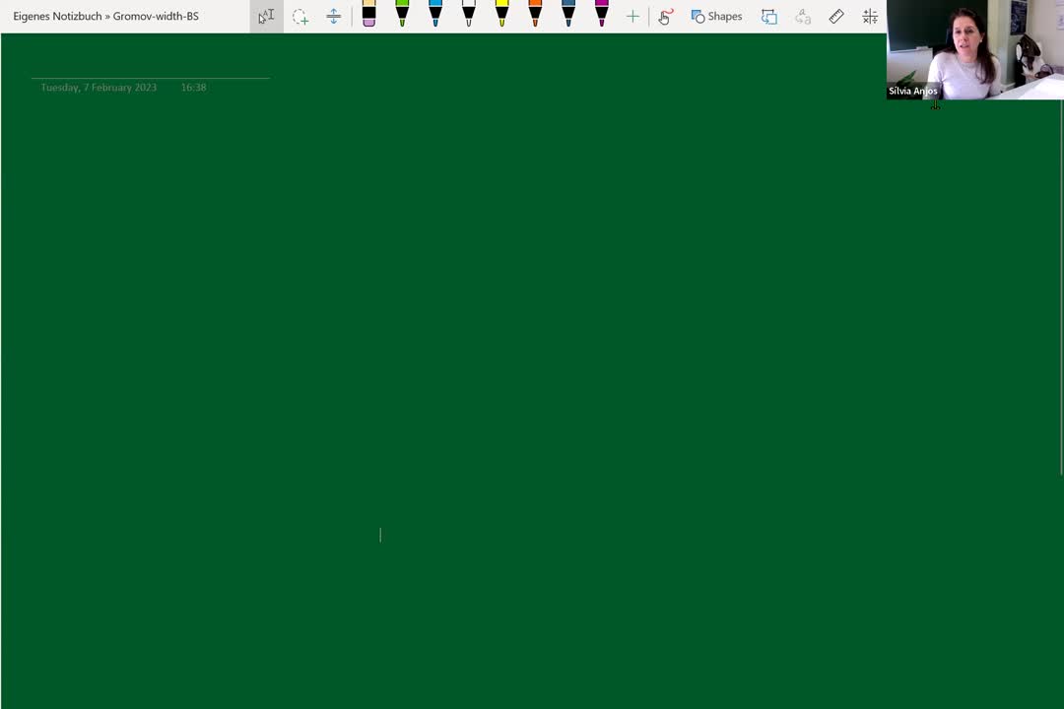
Task: Click the Gromov-width-BS notebook breadcrumb
Action: point(156,17)
